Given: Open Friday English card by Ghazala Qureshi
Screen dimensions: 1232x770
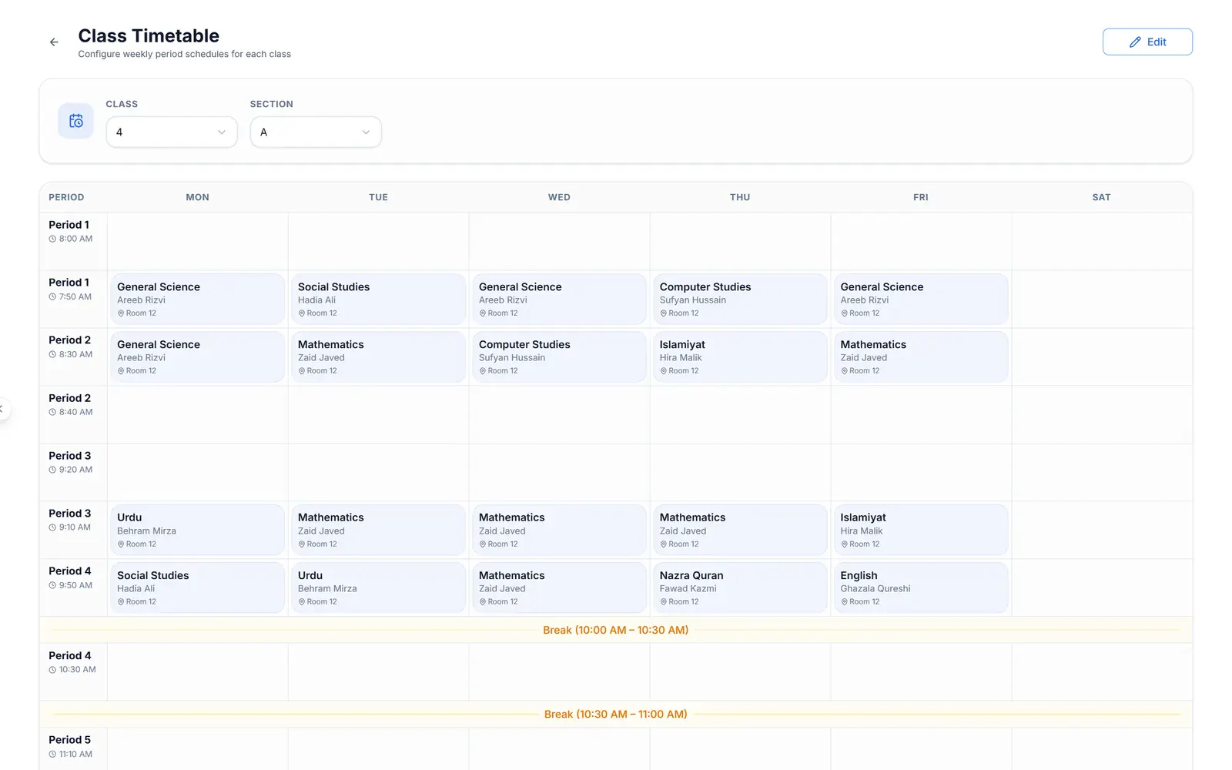Looking at the screenshot, I should pyautogui.click(x=921, y=588).
